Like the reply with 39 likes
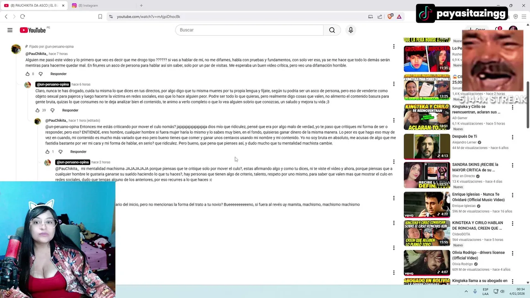 38,111
